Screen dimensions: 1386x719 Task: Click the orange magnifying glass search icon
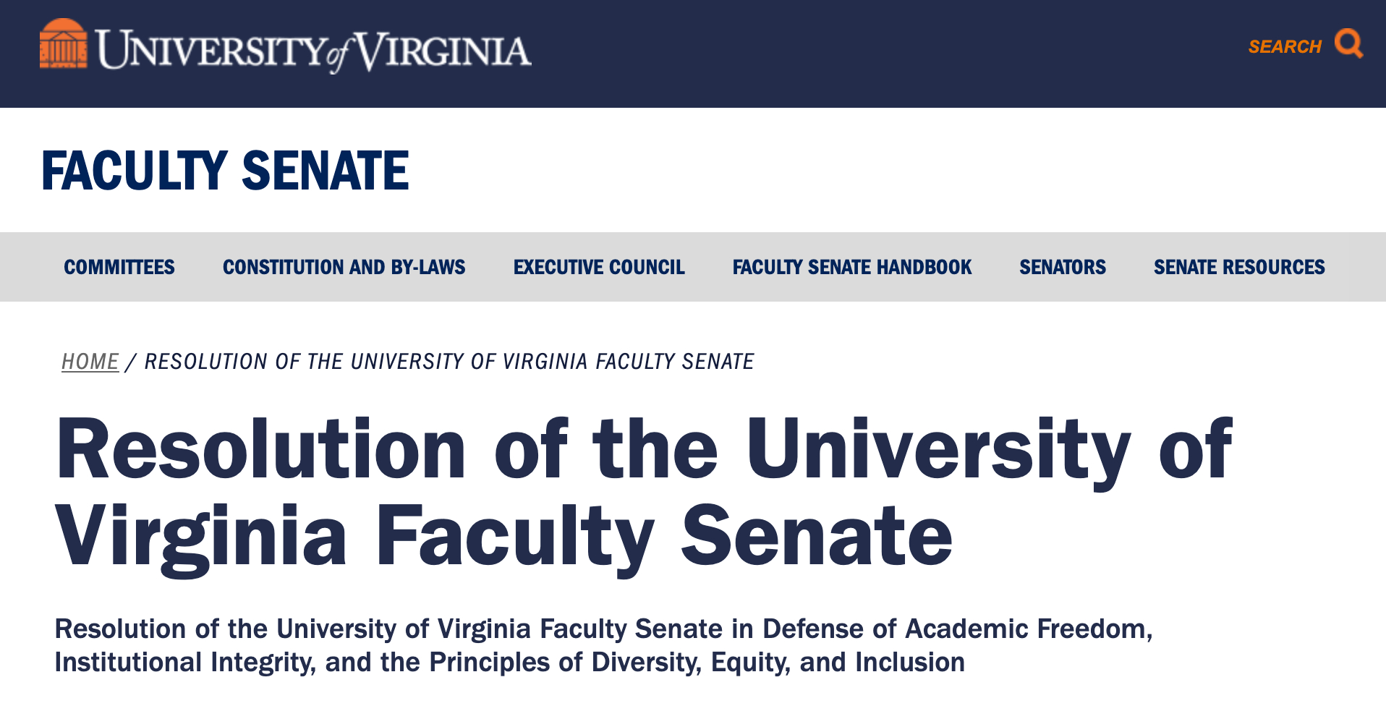pos(1348,43)
